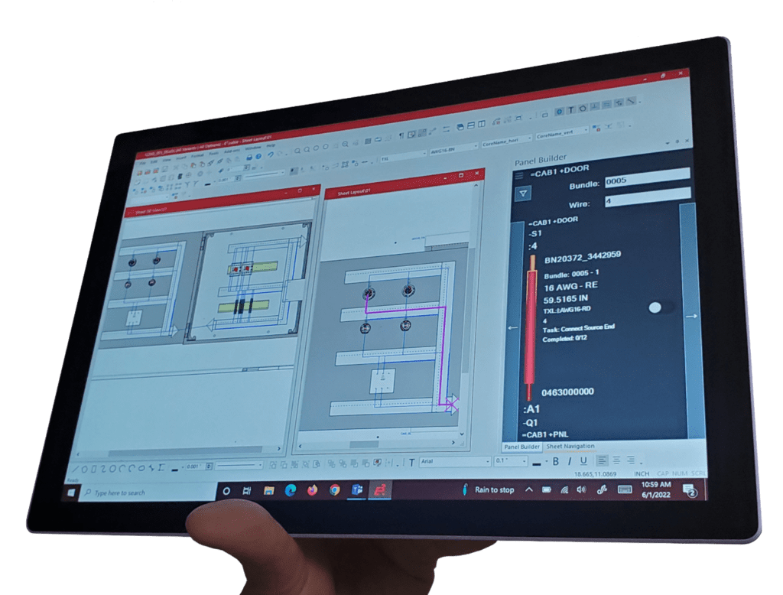
Task: Open the Window menu
Action: click(x=252, y=148)
